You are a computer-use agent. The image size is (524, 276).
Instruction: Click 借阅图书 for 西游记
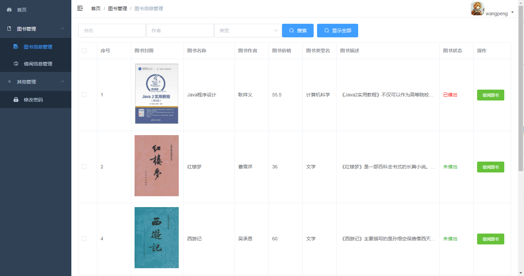(490, 239)
